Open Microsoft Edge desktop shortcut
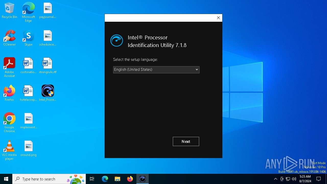 click(28, 12)
